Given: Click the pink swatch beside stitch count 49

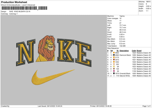Looking at the screenshot, I should pyautogui.click(x=114, y=71).
